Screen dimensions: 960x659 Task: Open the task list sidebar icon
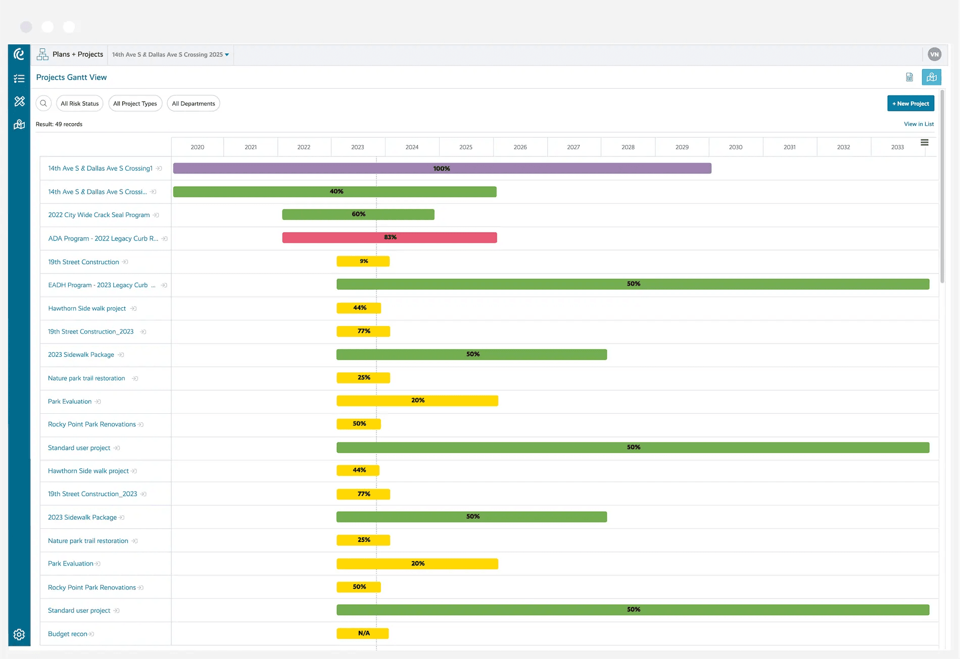pyautogui.click(x=19, y=78)
